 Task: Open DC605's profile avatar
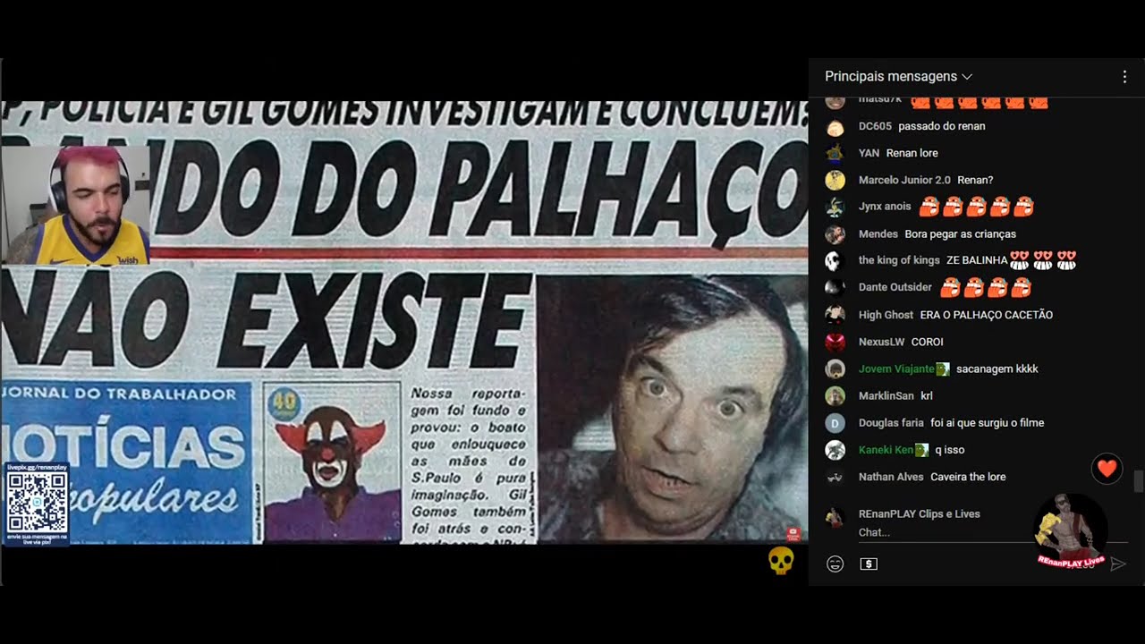point(835,126)
